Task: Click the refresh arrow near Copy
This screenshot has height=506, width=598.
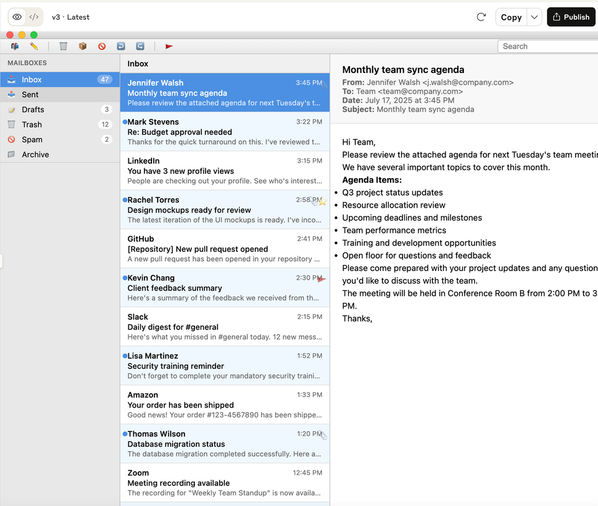Action: tap(481, 17)
